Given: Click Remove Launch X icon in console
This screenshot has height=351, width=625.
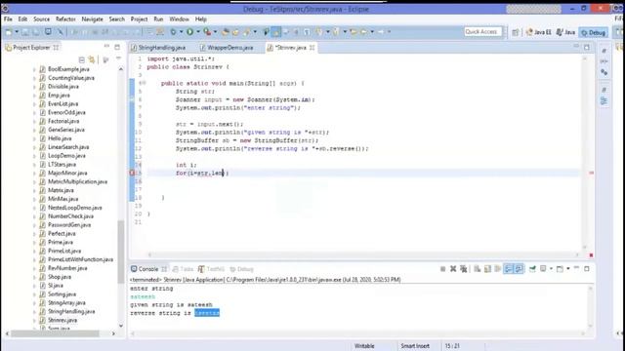Looking at the screenshot, I should [453, 269].
